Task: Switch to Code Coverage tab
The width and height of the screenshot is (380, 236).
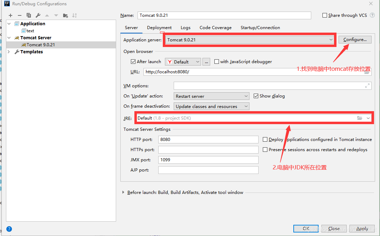Action: click(215, 28)
